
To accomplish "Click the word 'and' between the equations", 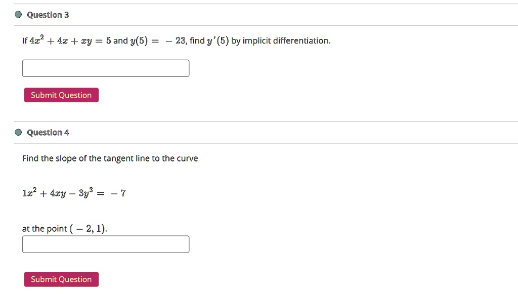I will (x=120, y=40).
